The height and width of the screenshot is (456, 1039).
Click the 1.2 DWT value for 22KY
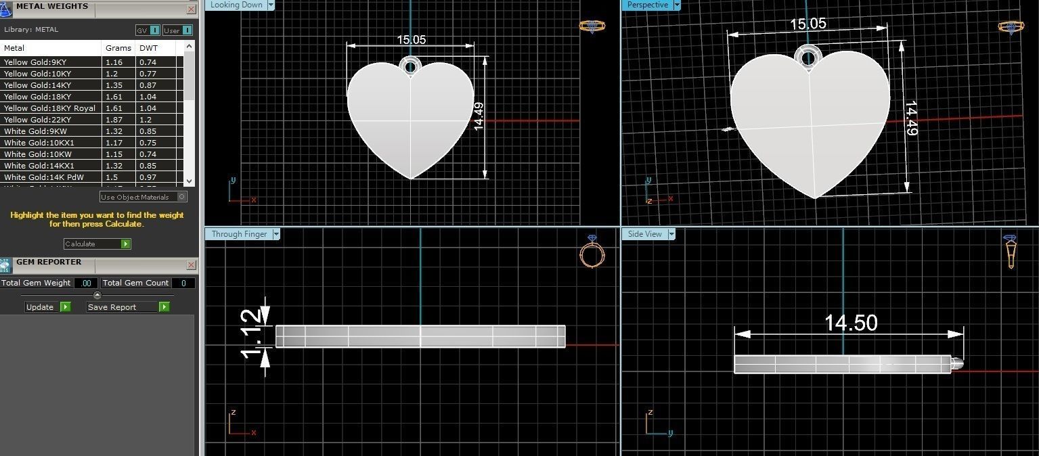(x=156, y=120)
